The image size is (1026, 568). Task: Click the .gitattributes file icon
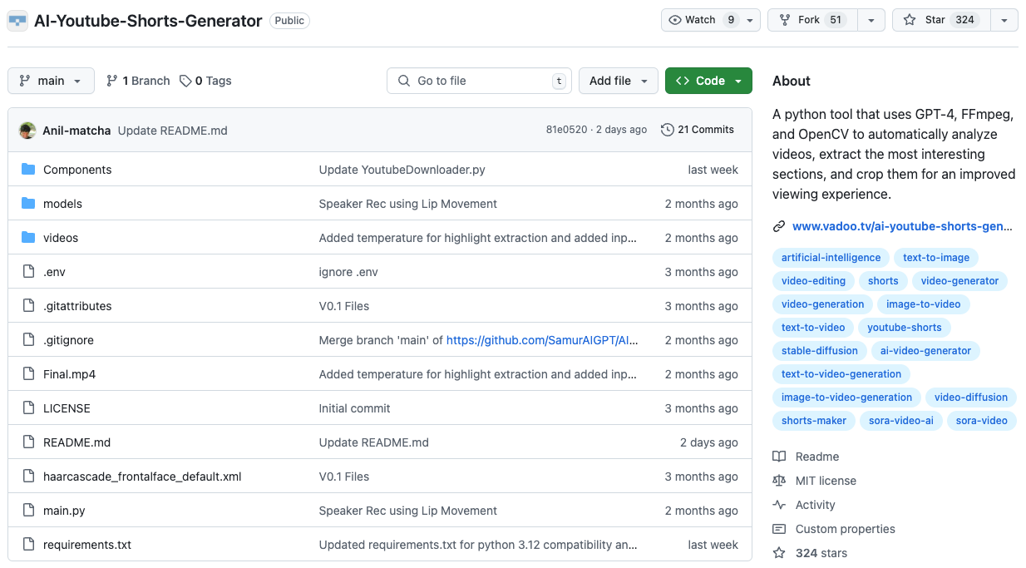point(28,305)
